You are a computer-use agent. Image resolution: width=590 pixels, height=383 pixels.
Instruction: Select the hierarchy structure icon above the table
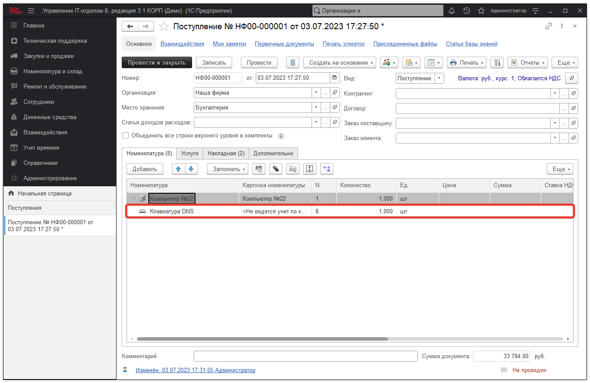pos(326,169)
